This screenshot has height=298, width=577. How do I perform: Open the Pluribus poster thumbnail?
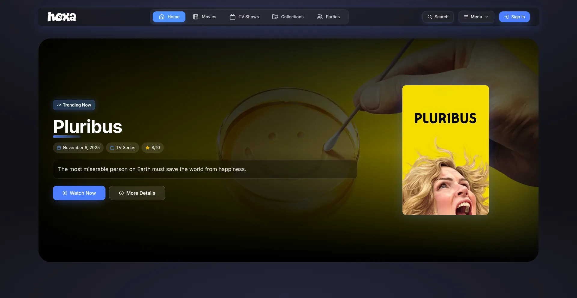445,150
